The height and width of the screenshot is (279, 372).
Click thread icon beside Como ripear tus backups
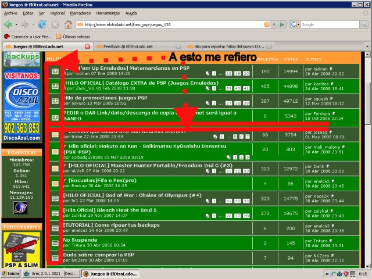[55, 228]
